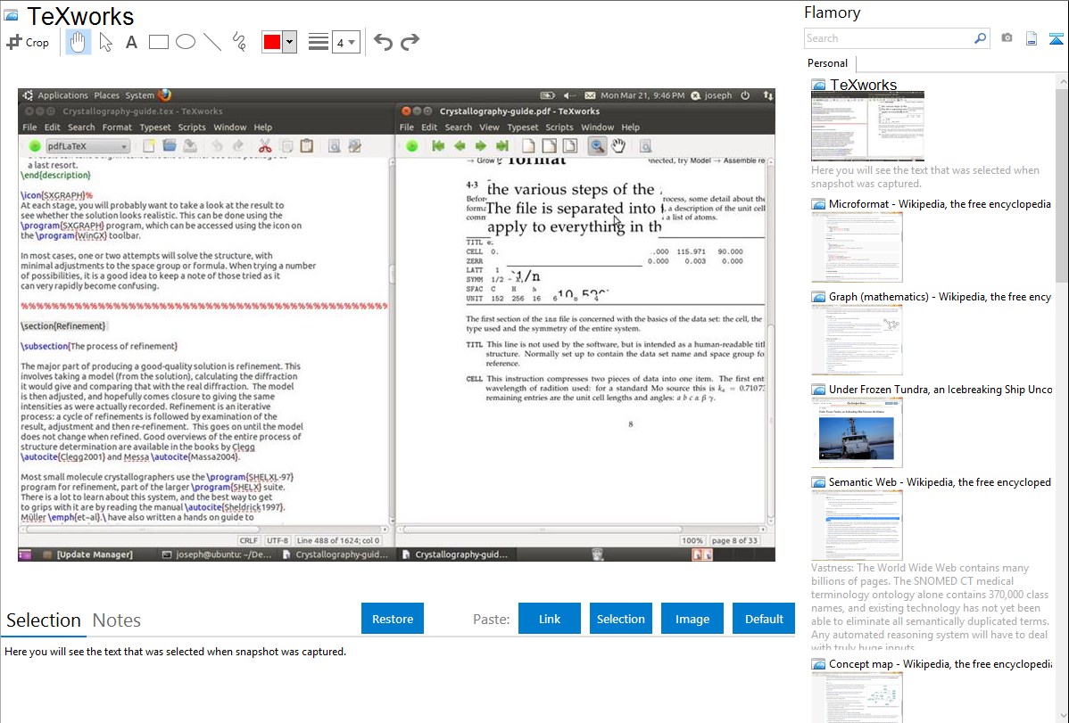The height and width of the screenshot is (723, 1069).
Task: Click the line thickness lines icon
Action: (318, 42)
